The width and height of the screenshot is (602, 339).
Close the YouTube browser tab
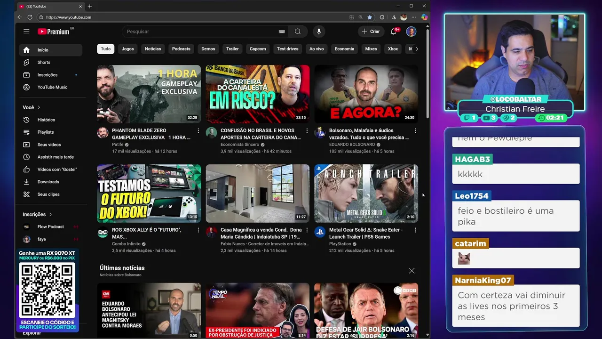coord(80,6)
